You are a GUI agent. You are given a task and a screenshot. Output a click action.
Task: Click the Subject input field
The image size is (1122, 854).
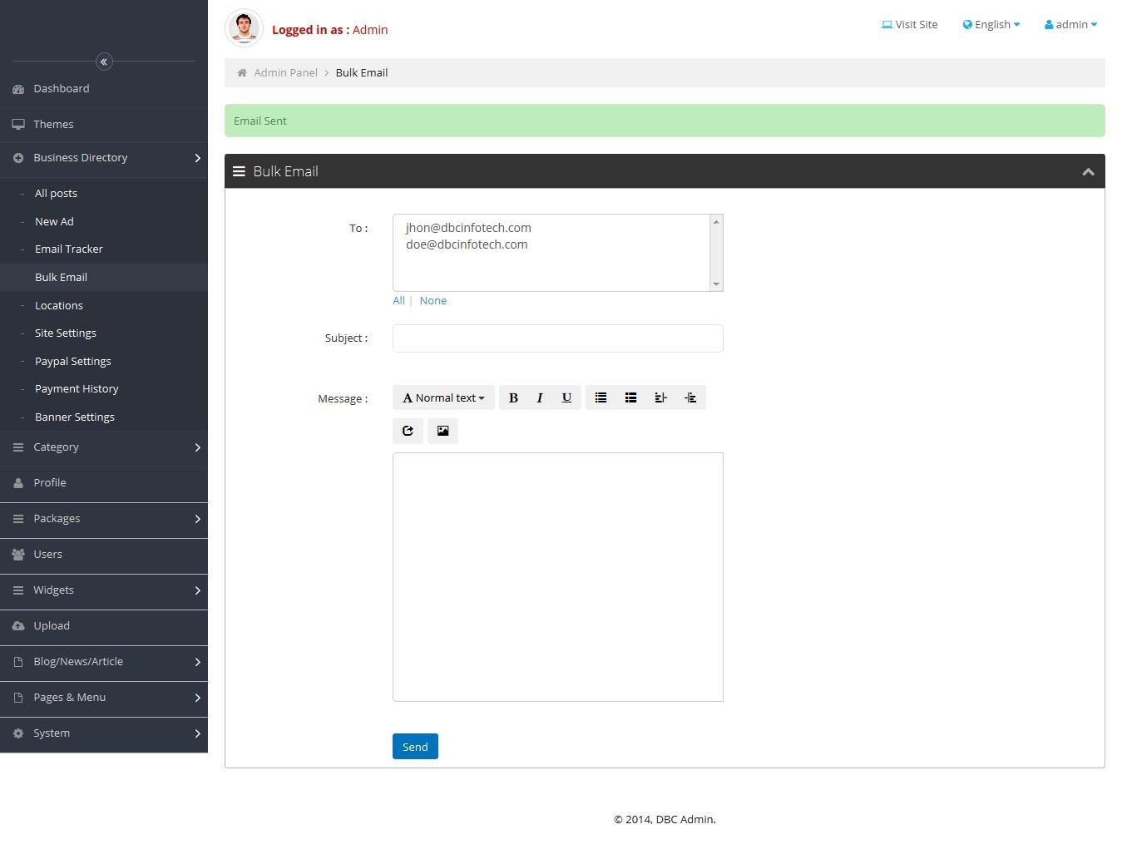(x=558, y=338)
